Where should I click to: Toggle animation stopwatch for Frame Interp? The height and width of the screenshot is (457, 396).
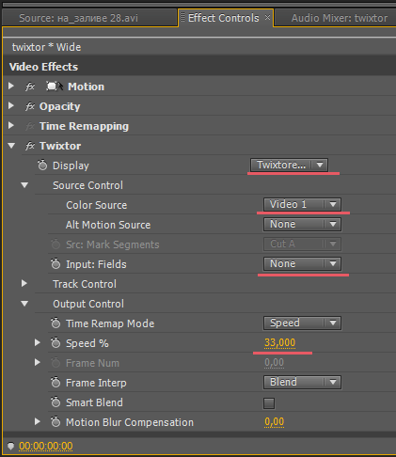[55, 383]
